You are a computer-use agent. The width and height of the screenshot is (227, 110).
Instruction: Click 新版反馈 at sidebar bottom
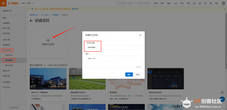coord(14,108)
